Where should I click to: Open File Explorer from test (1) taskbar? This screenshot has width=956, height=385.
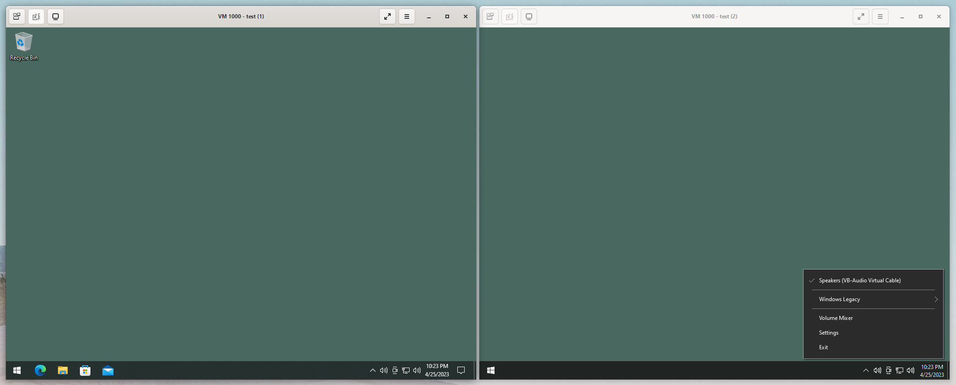(x=63, y=370)
